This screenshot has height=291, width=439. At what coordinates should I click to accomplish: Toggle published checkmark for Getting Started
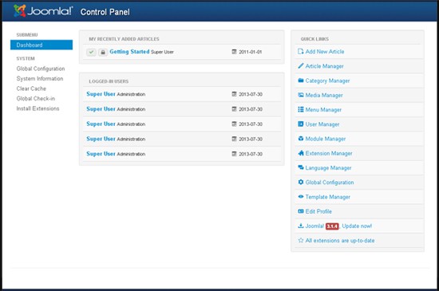[91, 52]
